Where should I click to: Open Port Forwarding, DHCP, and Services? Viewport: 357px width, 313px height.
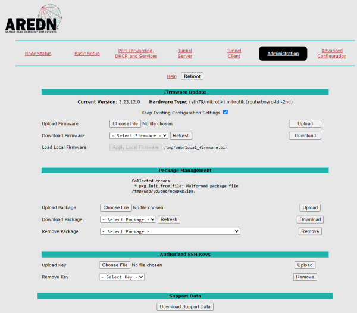pyautogui.click(x=136, y=54)
